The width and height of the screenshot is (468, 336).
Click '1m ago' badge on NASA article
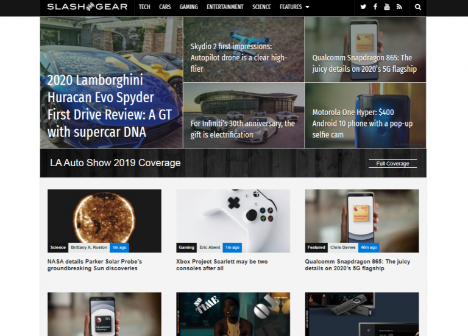119,248
